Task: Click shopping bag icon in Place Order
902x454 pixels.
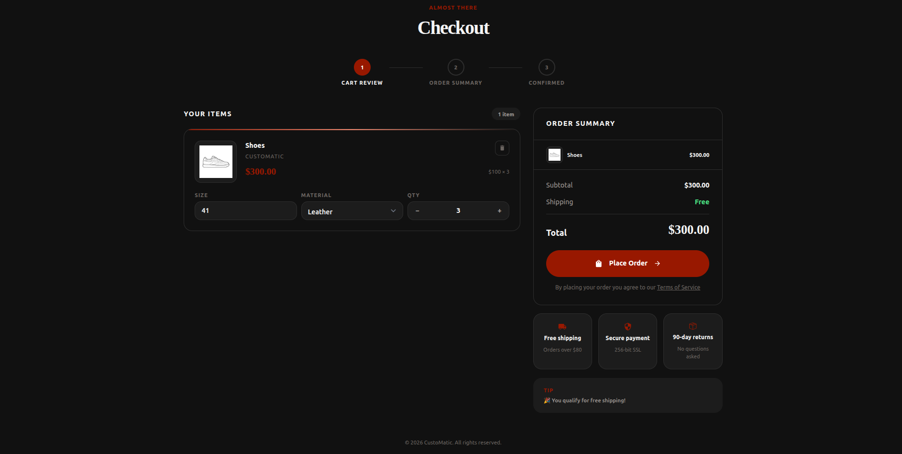Action: click(598, 264)
